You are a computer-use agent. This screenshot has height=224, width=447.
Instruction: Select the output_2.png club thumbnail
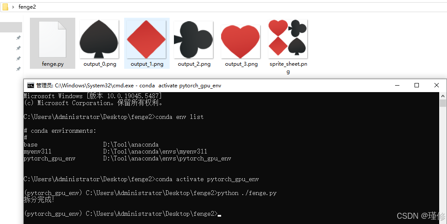(193, 40)
